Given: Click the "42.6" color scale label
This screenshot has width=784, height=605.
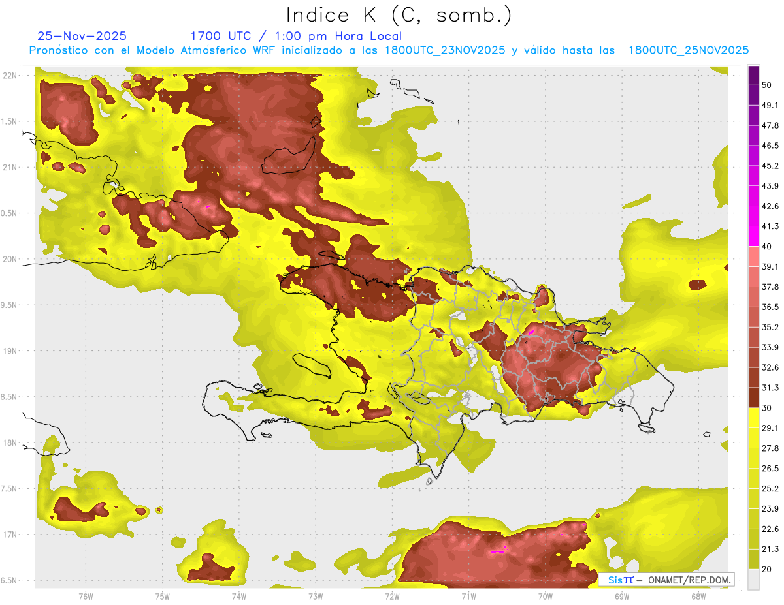Looking at the screenshot, I should [x=770, y=206].
